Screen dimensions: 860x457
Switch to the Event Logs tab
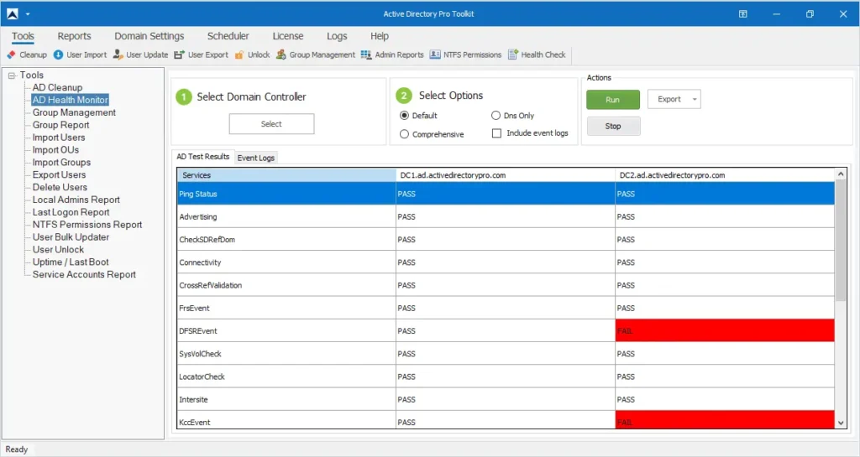click(x=255, y=158)
